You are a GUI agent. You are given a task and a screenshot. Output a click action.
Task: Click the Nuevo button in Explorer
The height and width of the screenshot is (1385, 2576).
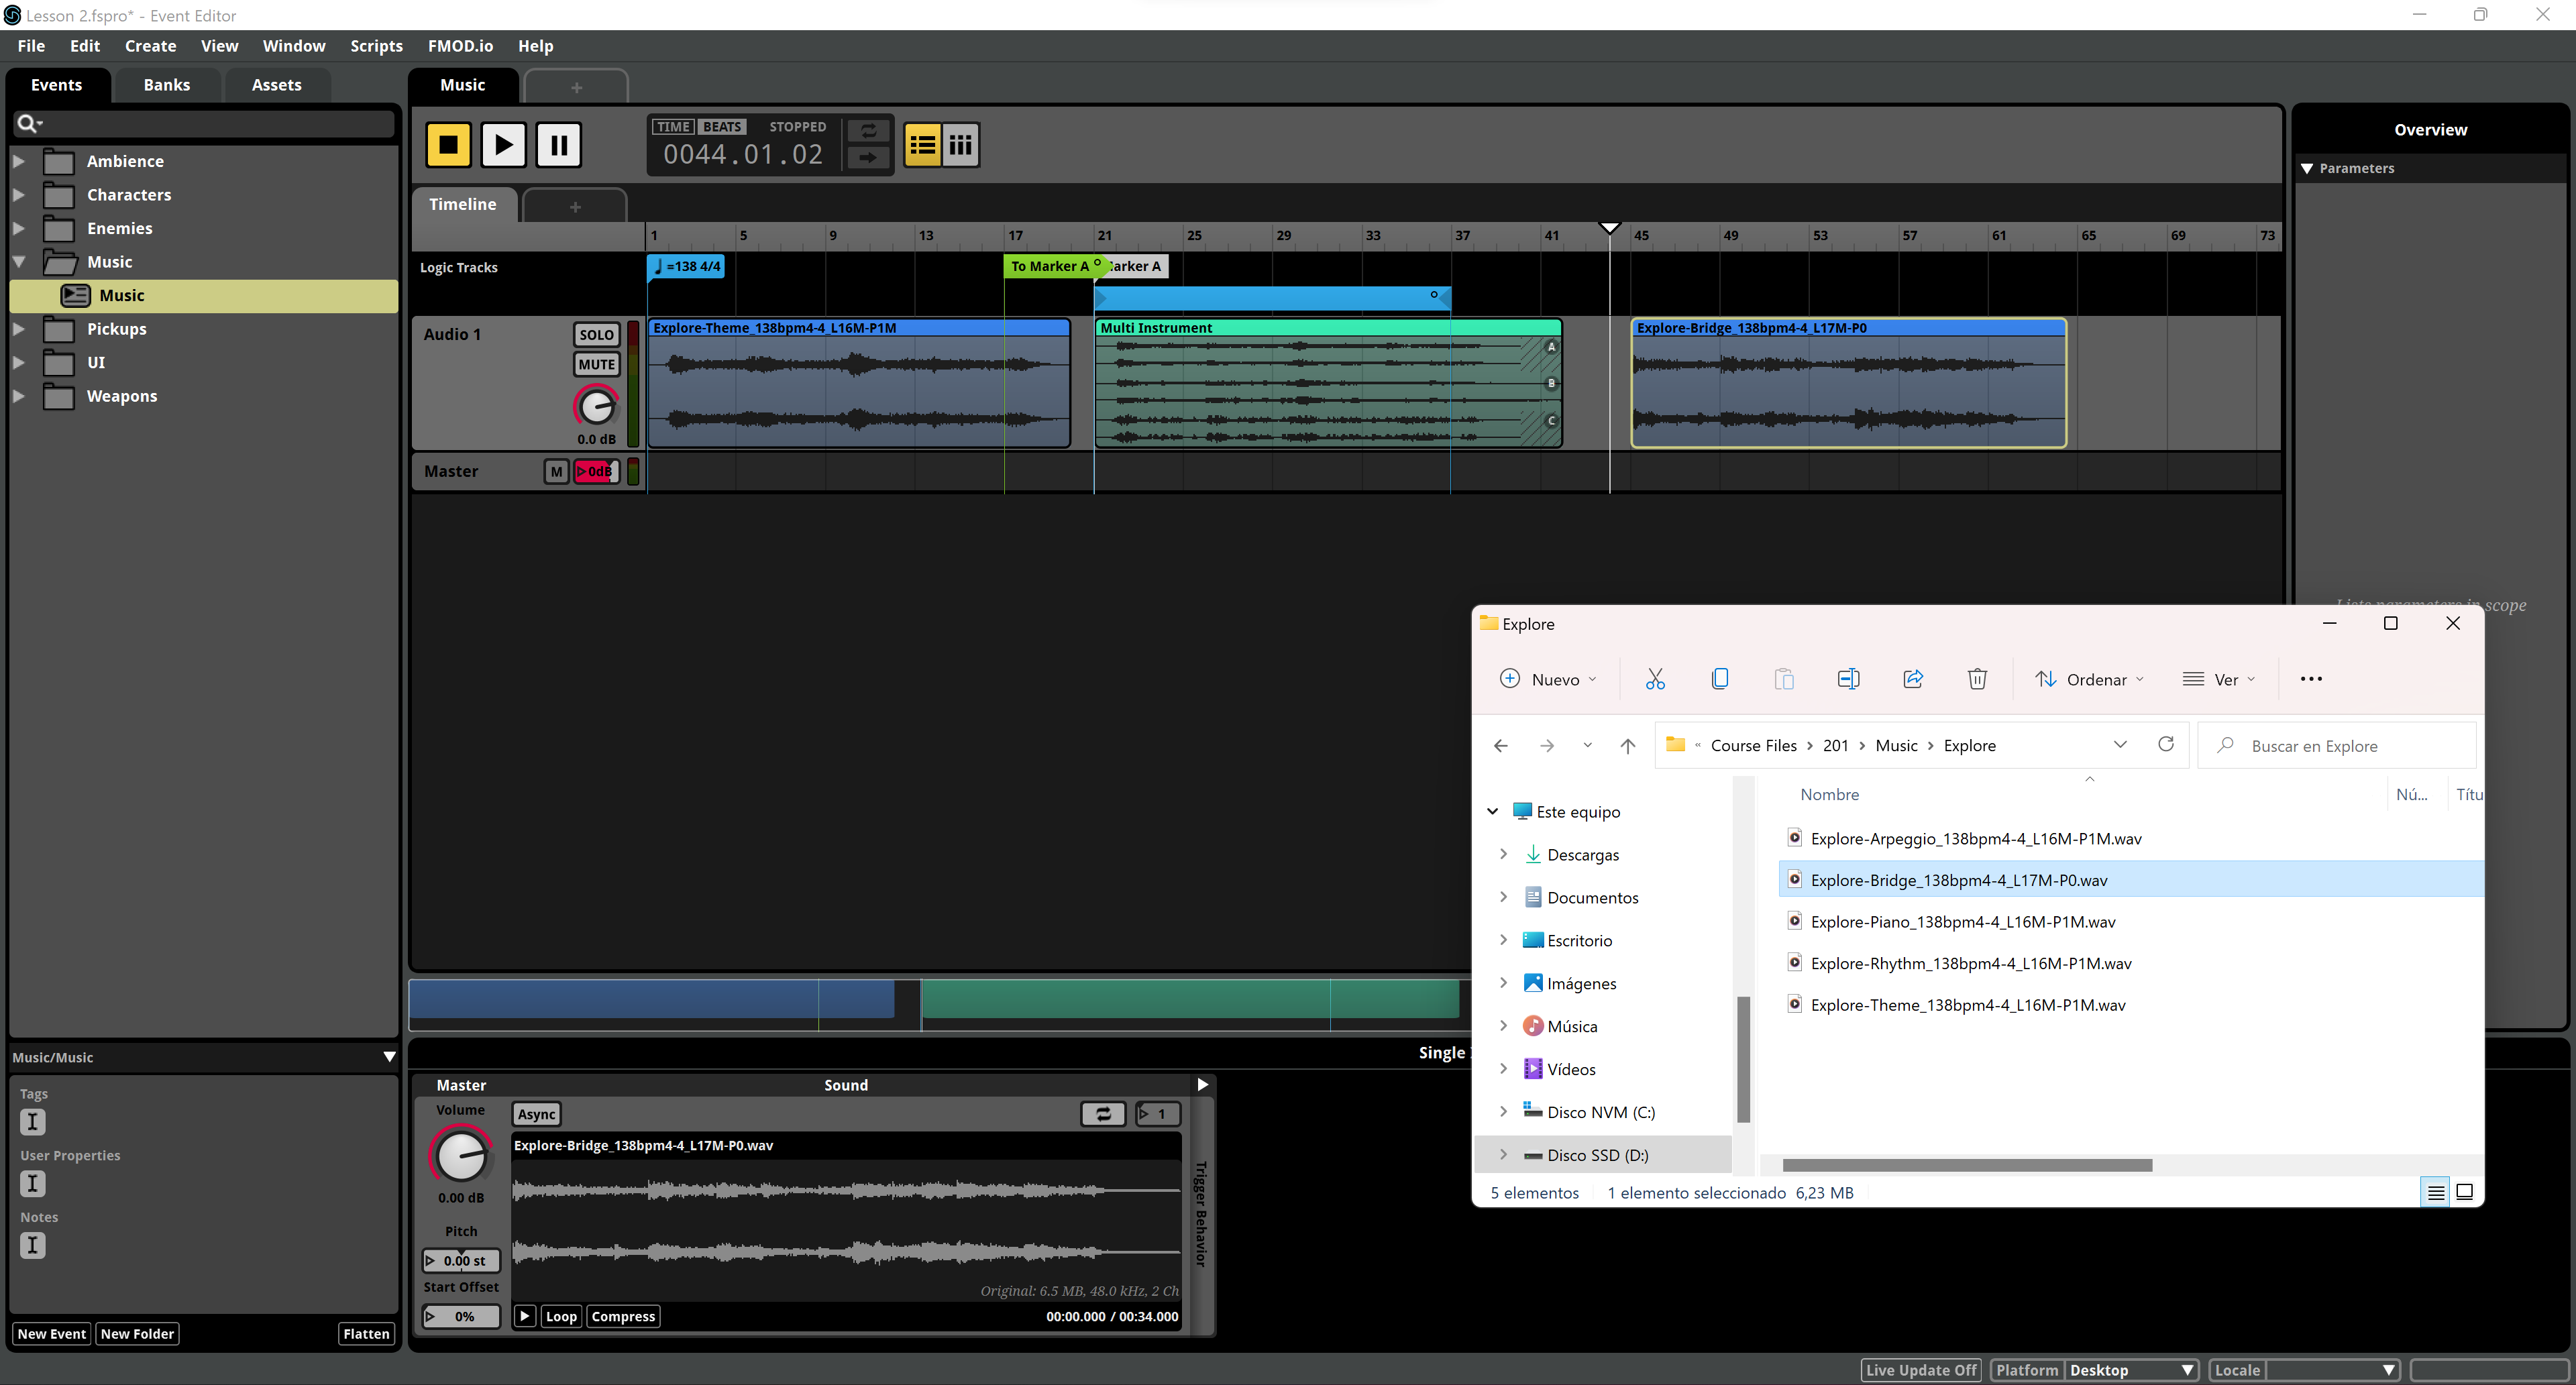[x=1548, y=679]
